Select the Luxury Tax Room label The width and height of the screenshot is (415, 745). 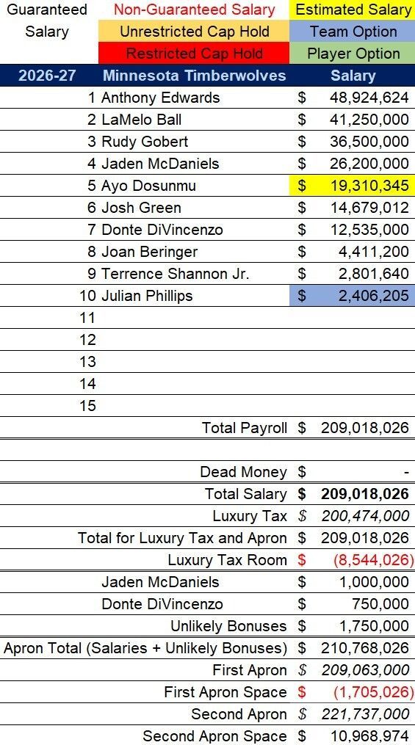[227, 560]
